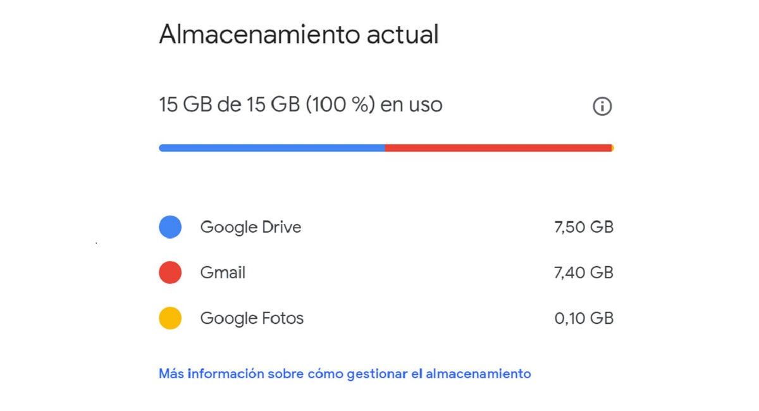Click the yellow Fotos sliver on storage bar
Viewport: 759px width, 411px height.
pyautogui.click(x=611, y=147)
